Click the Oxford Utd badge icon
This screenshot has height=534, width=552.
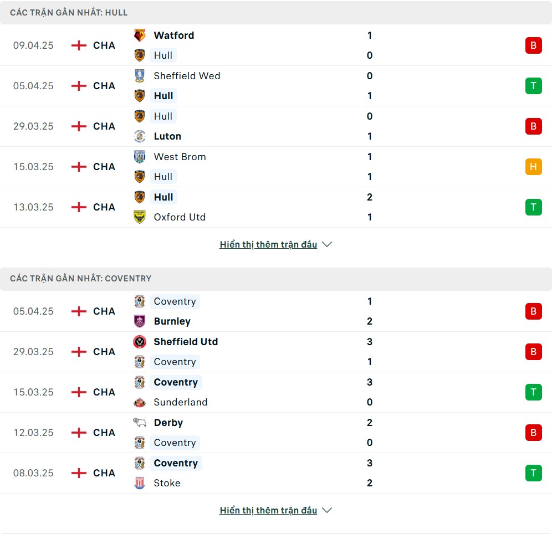[x=140, y=217]
